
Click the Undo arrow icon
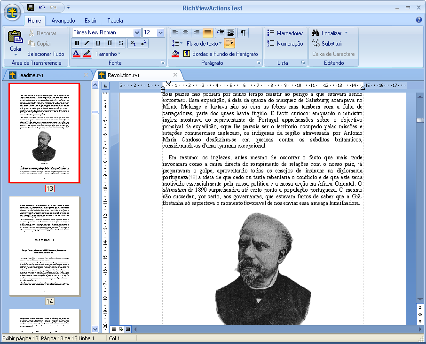click(x=42, y=8)
